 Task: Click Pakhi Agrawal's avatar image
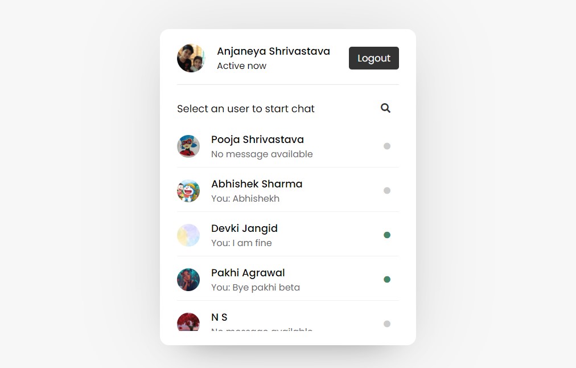(x=188, y=280)
